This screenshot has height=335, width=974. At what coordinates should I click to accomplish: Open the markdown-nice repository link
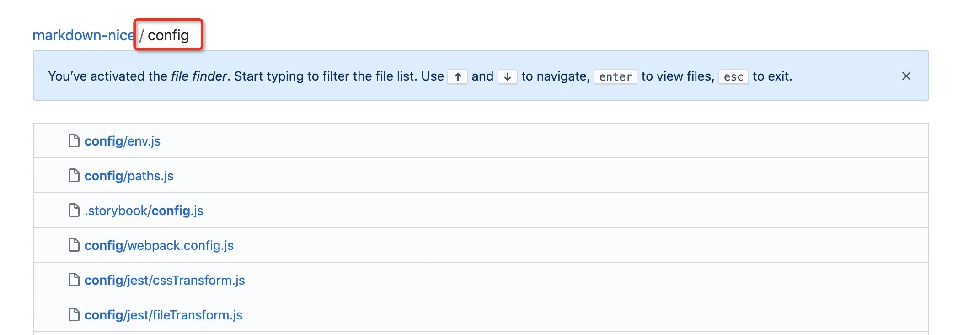pos(83,35)
